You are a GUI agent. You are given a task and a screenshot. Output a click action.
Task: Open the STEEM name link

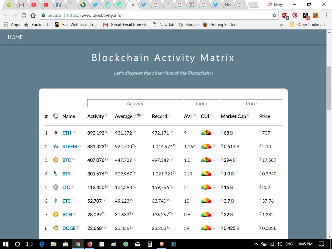(70, 147)
